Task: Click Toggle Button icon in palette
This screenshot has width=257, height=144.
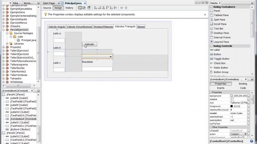Action: pyautogui.click(x=212, y=59)
